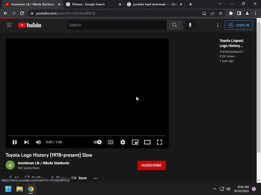This screenshot has width=261, height=195.
Task: Close the youtube mp4 download tab
Action: 181,4
